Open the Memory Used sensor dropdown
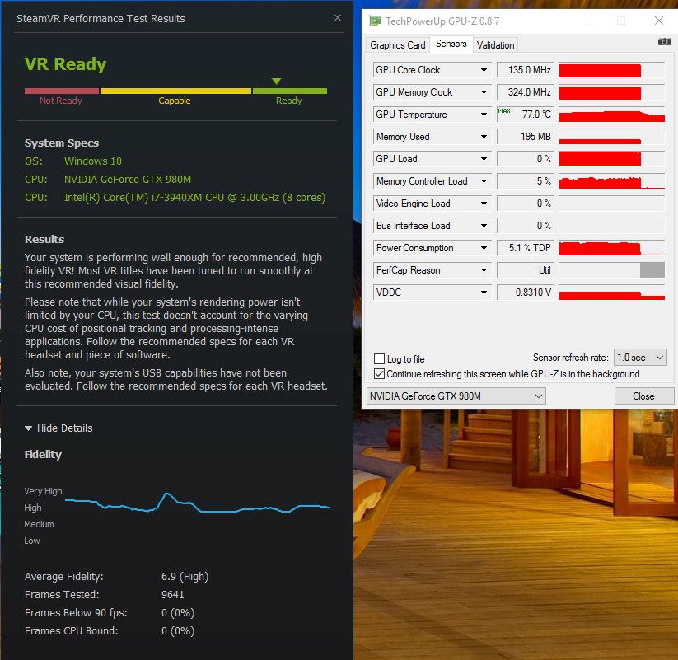Viewport: 678px width, 660px height. click(484, 137)
